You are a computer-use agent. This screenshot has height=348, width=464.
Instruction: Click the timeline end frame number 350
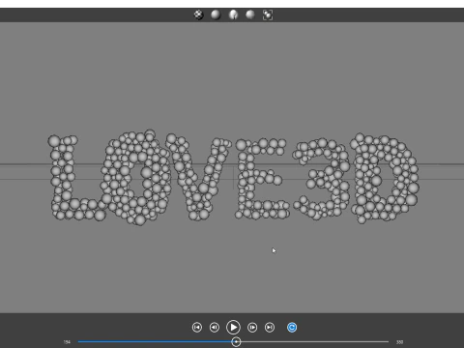[x=399, y=342]
